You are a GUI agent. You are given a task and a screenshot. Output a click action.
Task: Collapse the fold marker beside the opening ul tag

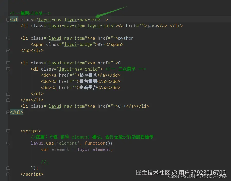[x=8, y=20]
